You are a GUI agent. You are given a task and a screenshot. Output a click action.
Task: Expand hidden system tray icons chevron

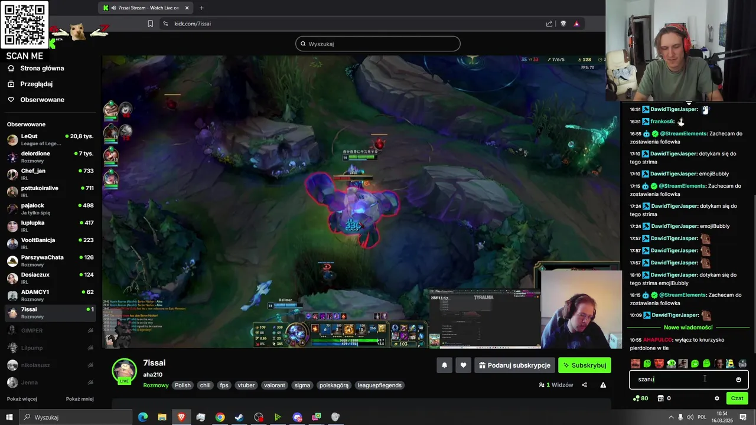pyautogui.click(x=671, y=417)
